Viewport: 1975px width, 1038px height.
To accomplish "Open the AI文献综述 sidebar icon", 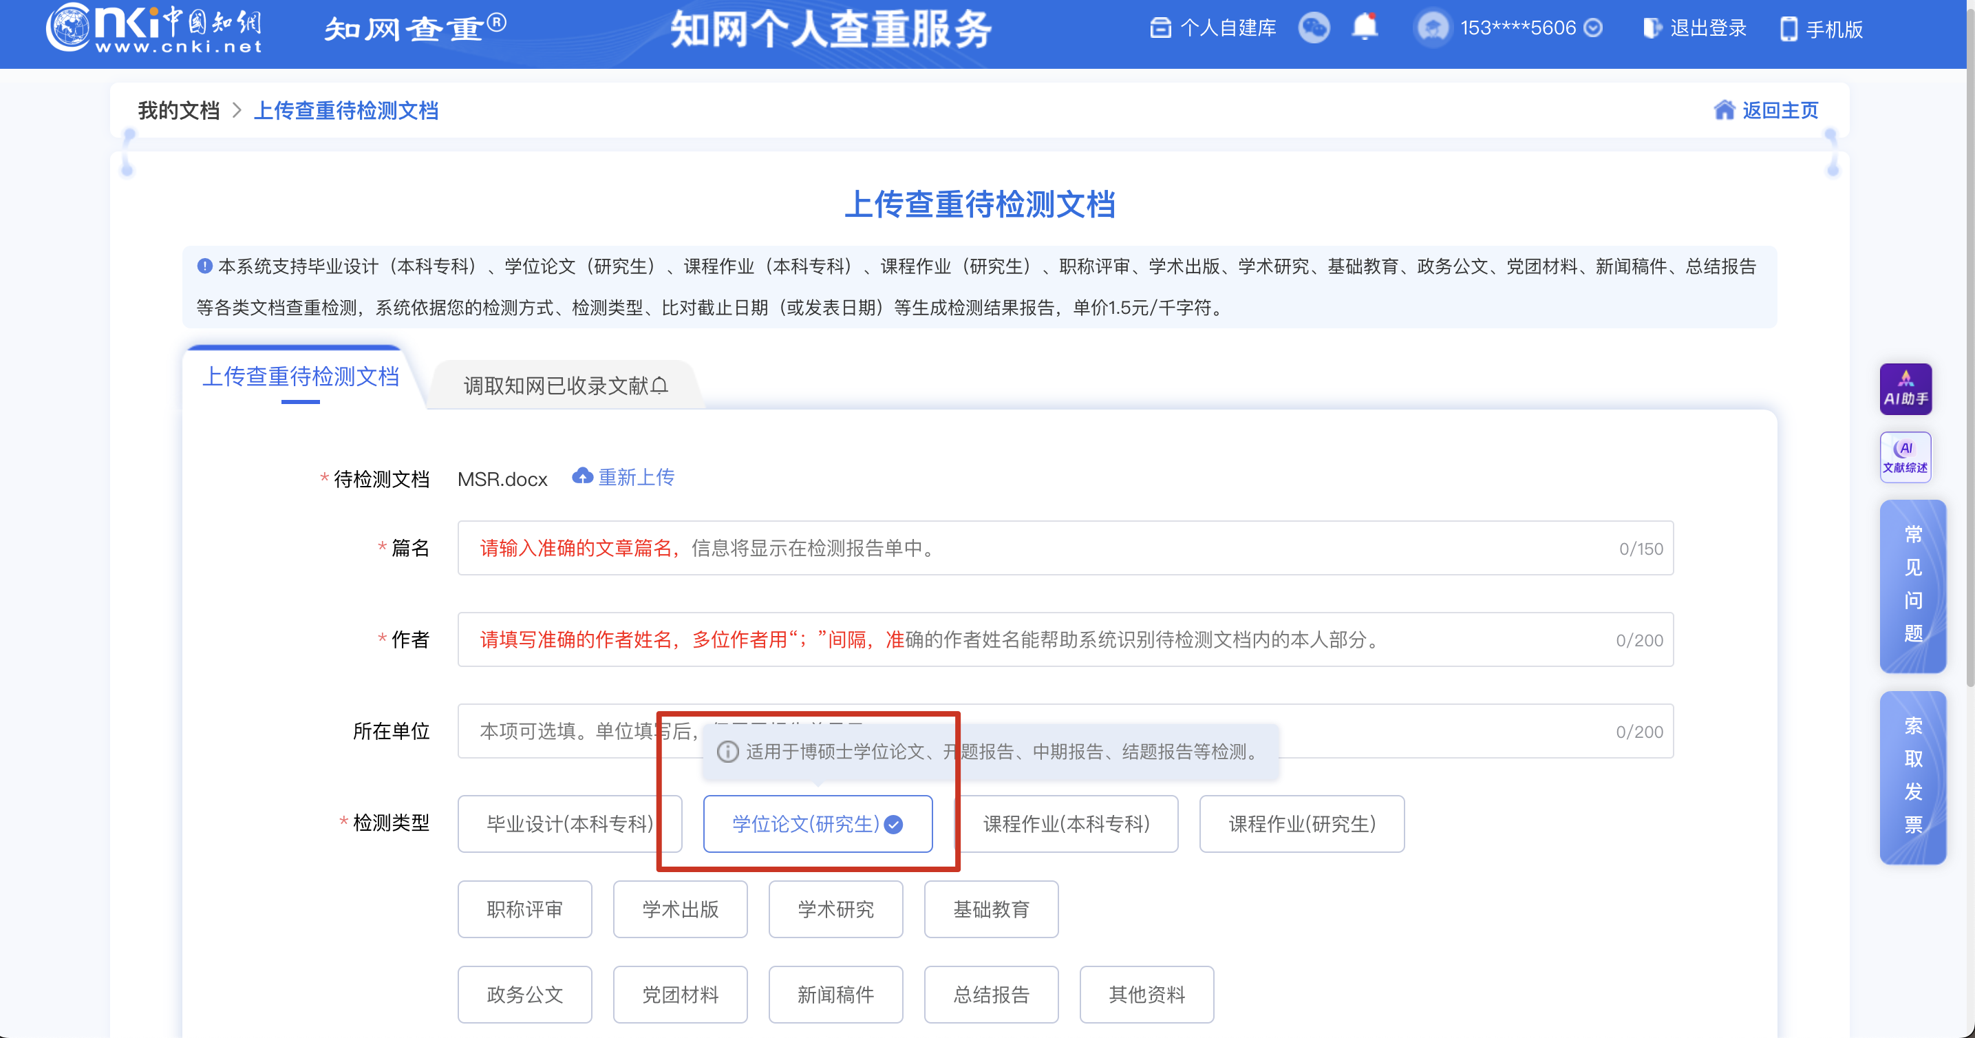I will pyautogui.click(x=1905, y=457).
